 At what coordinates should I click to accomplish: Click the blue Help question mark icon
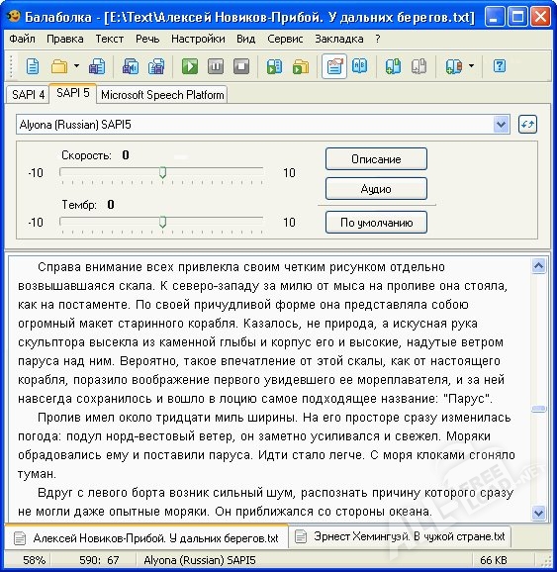point(500,66)
